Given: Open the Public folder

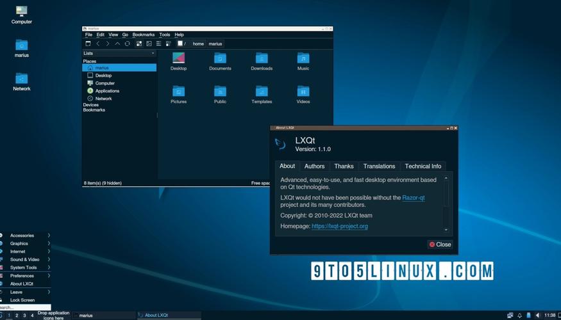Looking at the screenshot, I should coord(220,95).
